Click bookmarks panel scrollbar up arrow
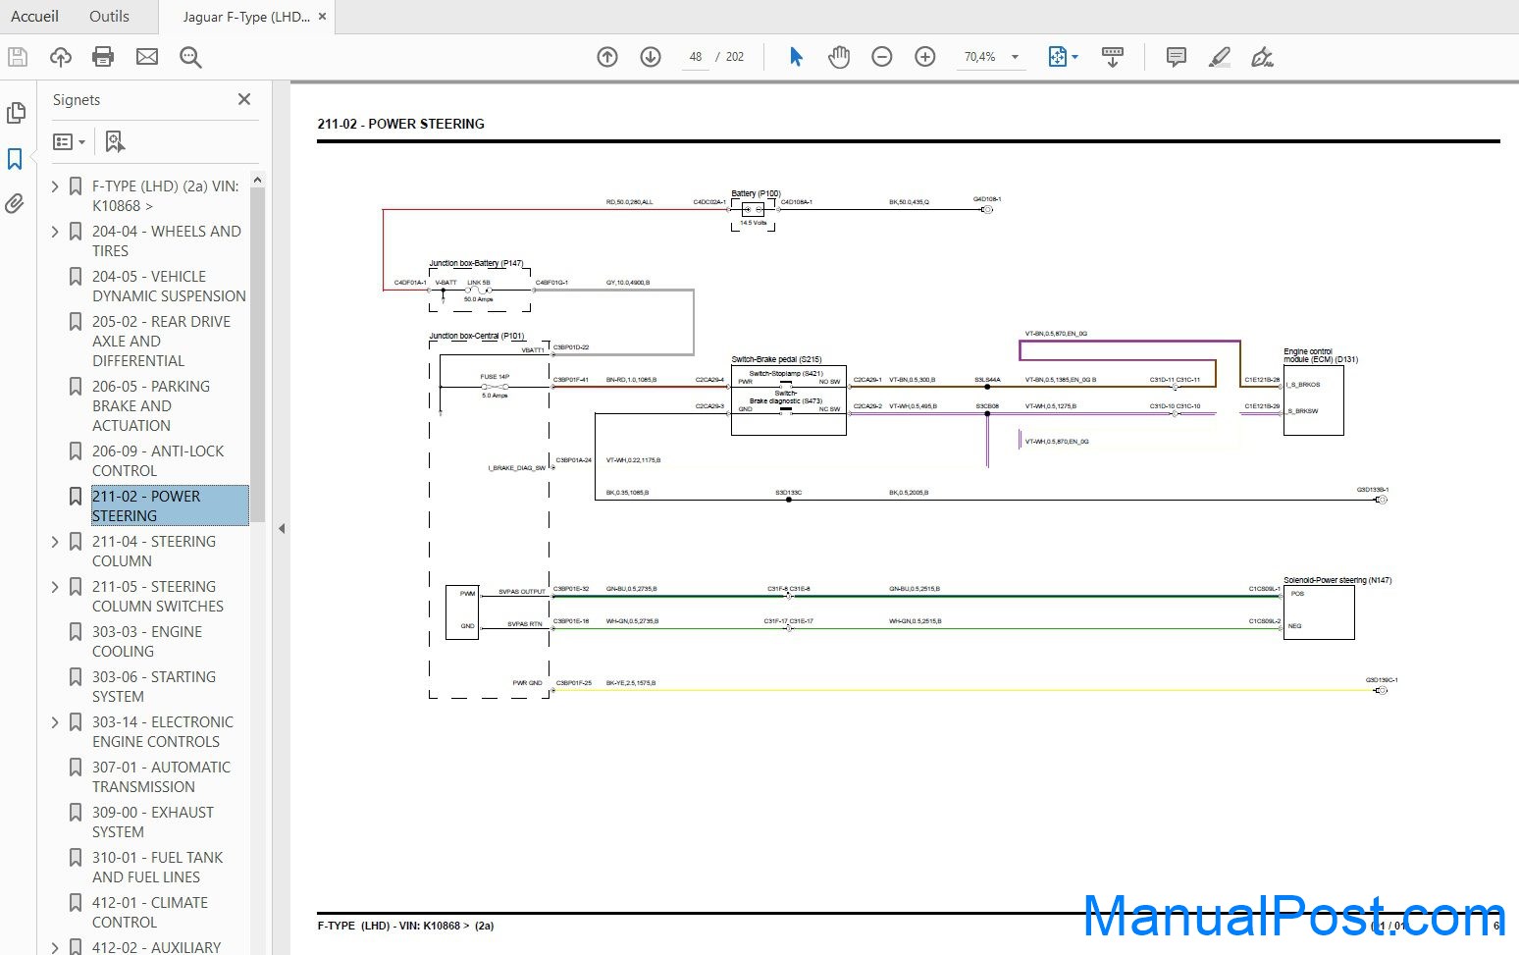Viewport: 1519px width, 955px height. point(257,180)
